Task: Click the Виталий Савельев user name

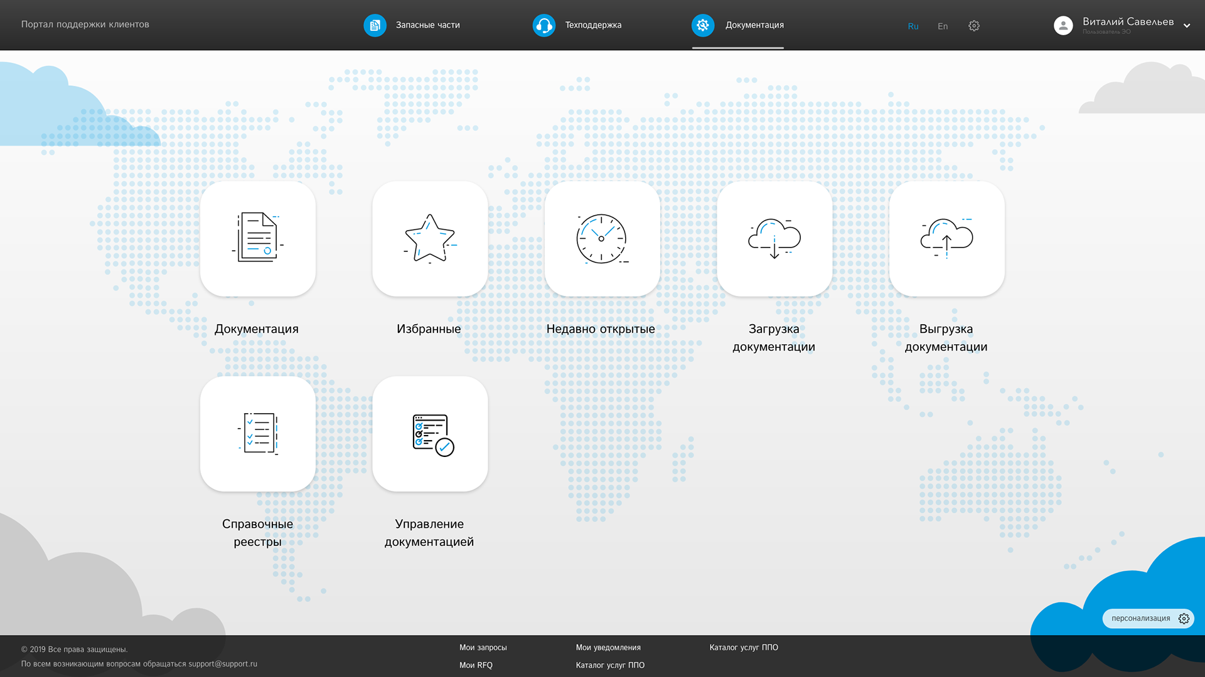Action: pyautogui.click(x=1128, y=22)
